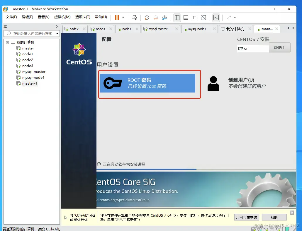Open the 帮助(H) menu

point(101,17)
